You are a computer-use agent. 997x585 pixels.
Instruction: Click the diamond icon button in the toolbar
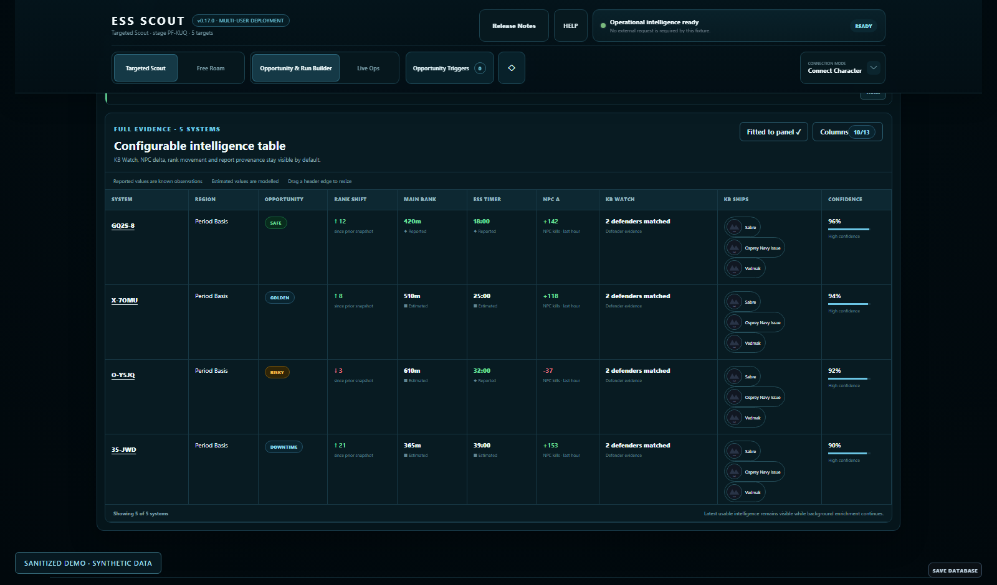point(512,68)
